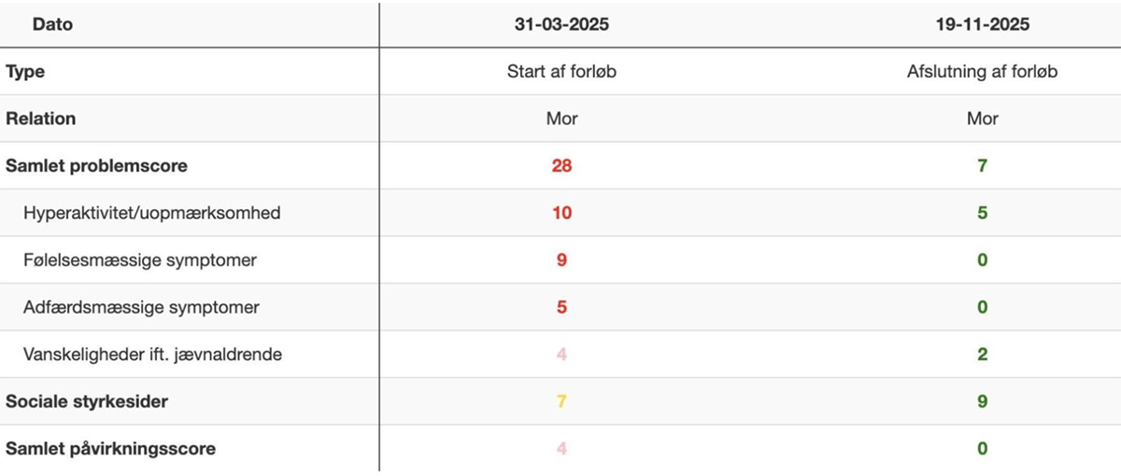The width and height of the screenshot is (1121, 476).
Task: Click the Relation row label
Action: tap(41, 119)
